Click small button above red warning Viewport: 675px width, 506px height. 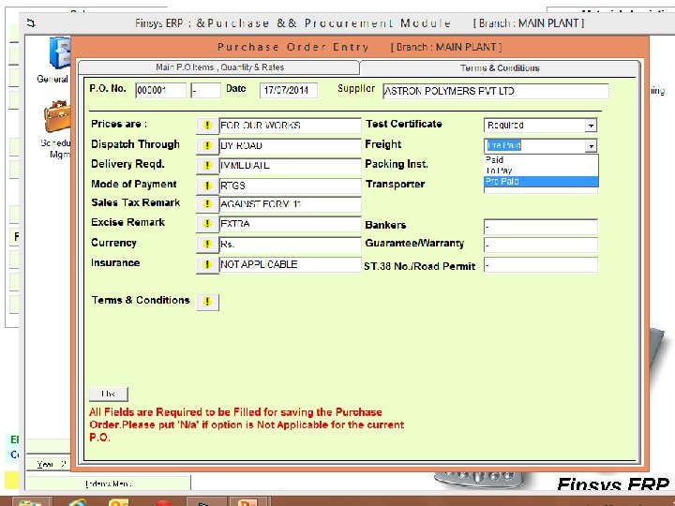109,394
